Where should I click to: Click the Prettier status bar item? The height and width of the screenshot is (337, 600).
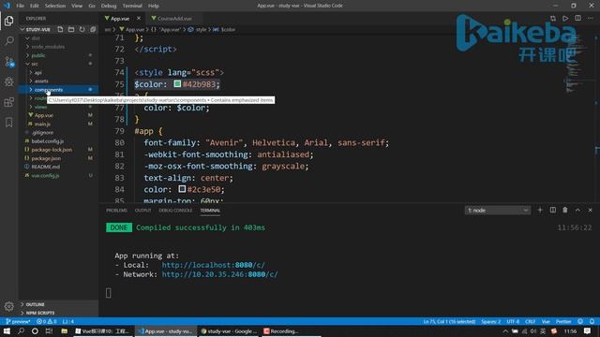563,321
